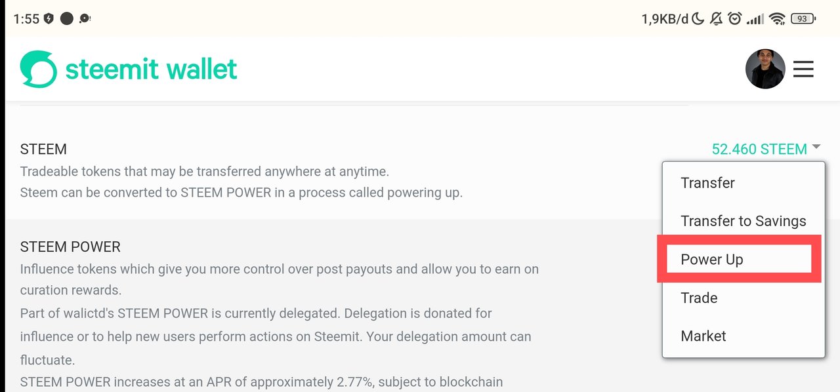The width and height of the screenshot is (840, 392).
Task: Tap the STEEM POWER section heading
Action: coord(70,247)
